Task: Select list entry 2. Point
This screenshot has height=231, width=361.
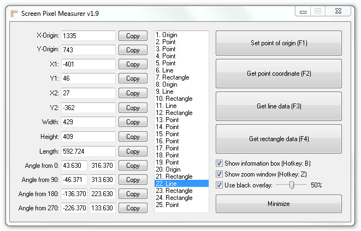Action: pos(181,42)
